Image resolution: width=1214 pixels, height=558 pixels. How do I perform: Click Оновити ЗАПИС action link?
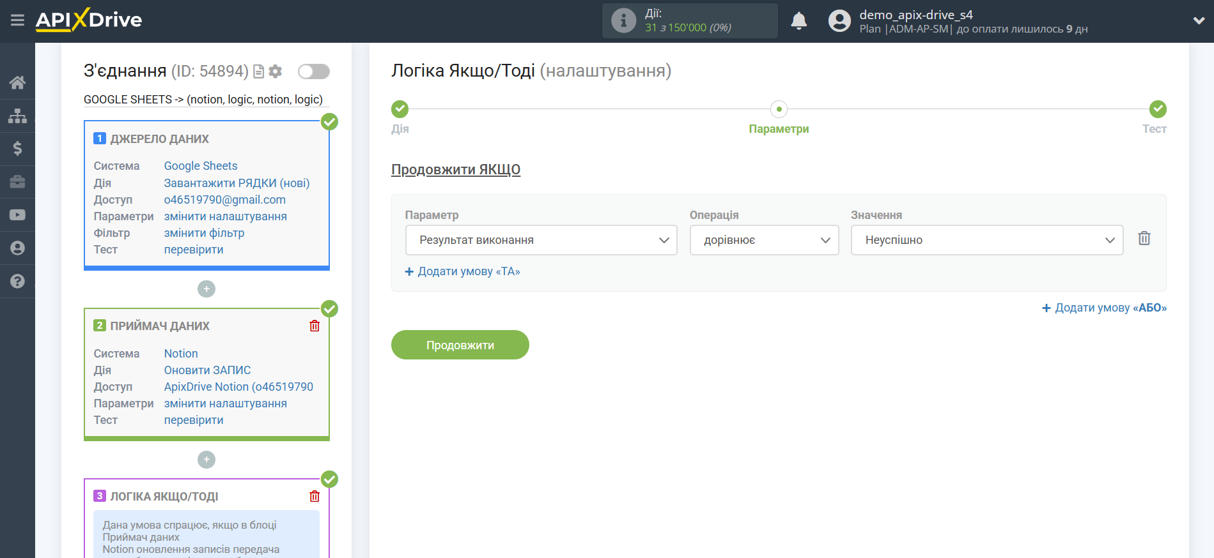pos(207,370)
